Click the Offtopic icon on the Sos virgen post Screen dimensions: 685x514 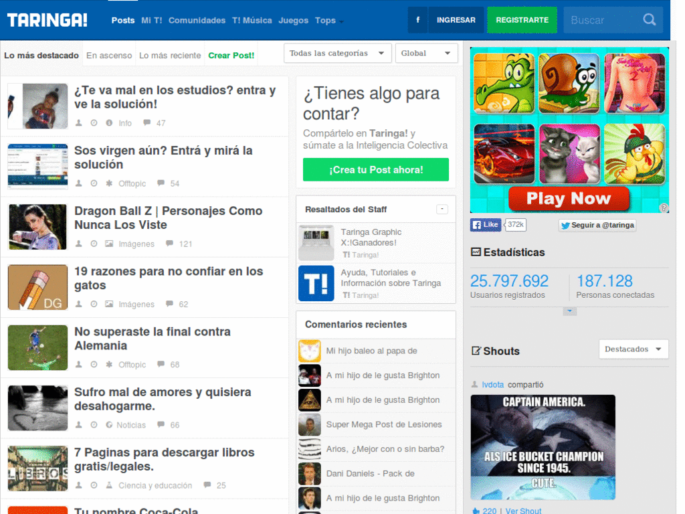tap(109, 183)
